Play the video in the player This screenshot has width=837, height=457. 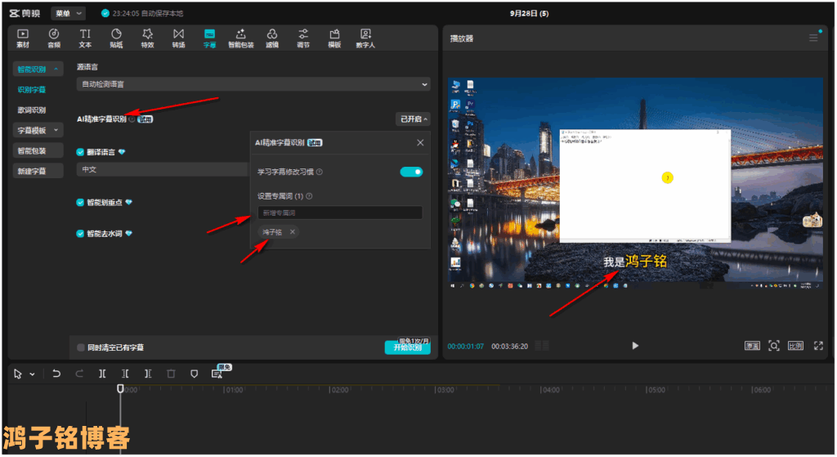[x=635, y=346]
